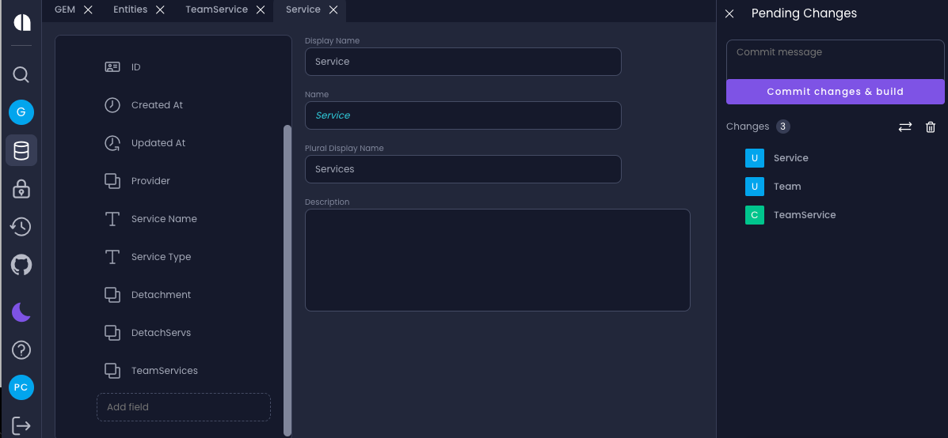This screenshot has height=438, width=948.
Task: Open the commits history icon
Action: pos(21,227)
